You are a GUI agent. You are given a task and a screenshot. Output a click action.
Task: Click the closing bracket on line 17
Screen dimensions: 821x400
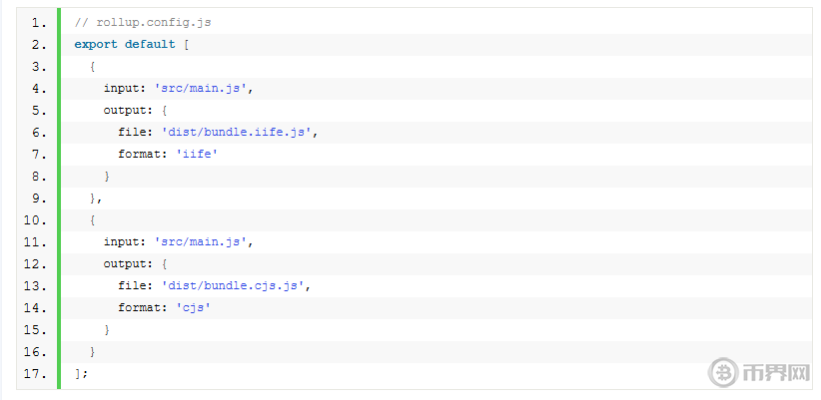77,373
